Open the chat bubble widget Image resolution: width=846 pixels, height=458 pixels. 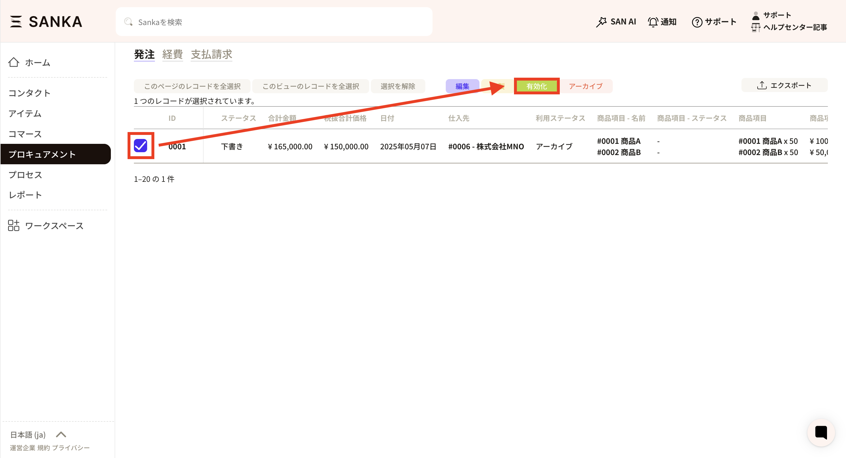[x=821, y=432]
